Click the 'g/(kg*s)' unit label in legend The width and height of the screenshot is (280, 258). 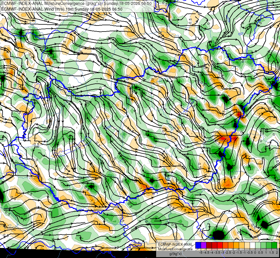coord(175,254)
